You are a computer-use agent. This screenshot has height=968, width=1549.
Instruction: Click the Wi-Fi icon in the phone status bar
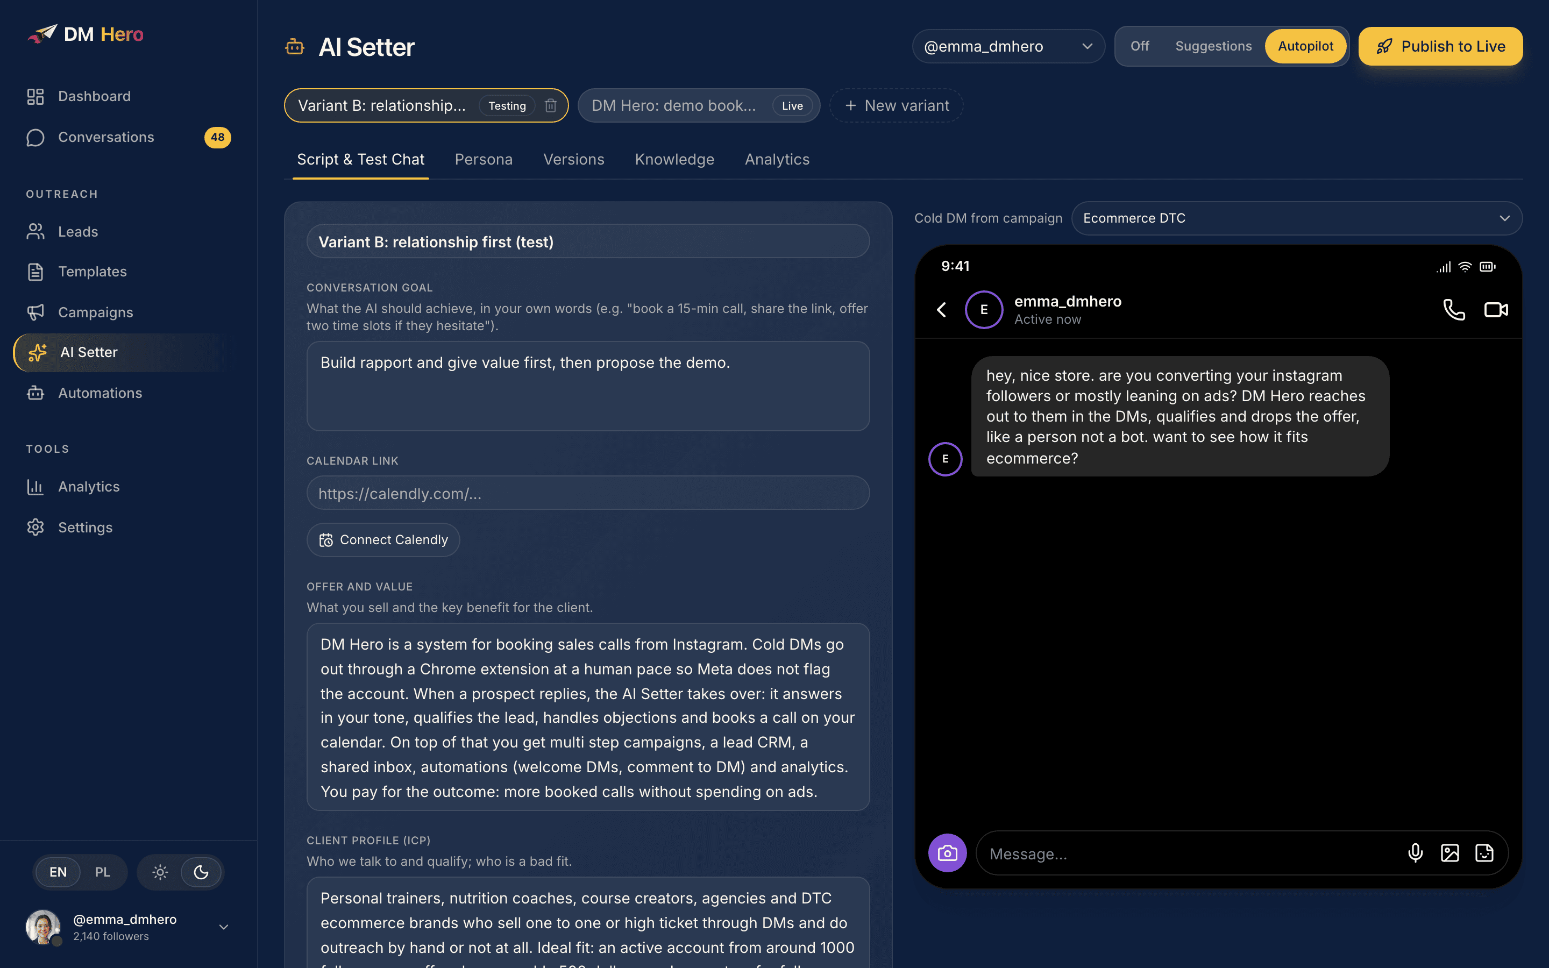(1465, 267)
